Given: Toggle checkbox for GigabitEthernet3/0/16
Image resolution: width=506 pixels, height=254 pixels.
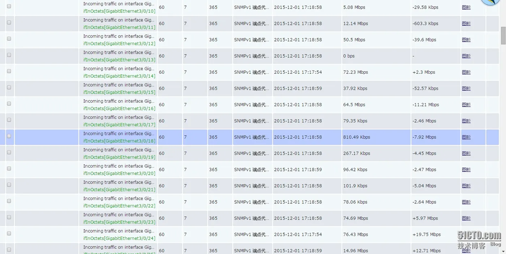Looking at the screenshot, I should pyautogui.click(x=9, y=104).
